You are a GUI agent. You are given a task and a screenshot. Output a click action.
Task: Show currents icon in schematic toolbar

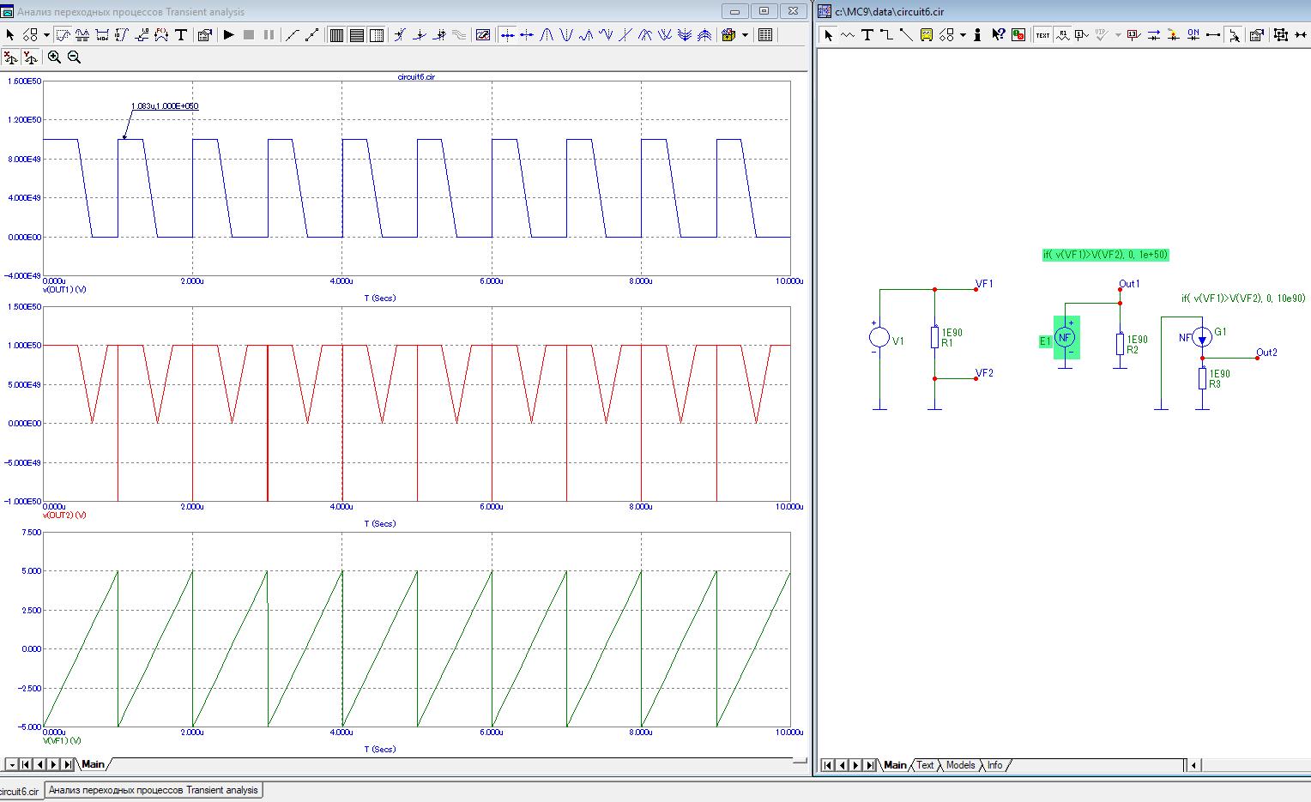(1153, 35)
